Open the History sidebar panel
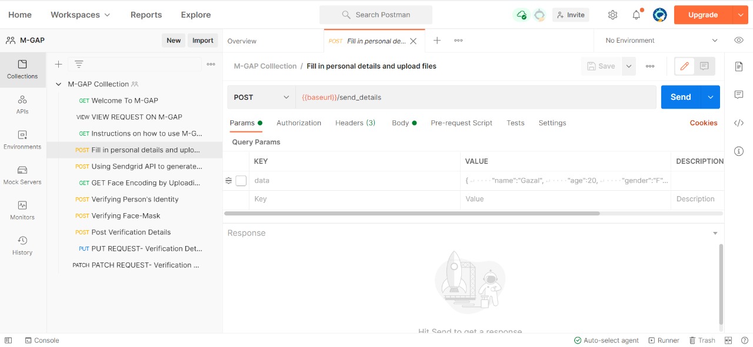 [x=22, y=245]
